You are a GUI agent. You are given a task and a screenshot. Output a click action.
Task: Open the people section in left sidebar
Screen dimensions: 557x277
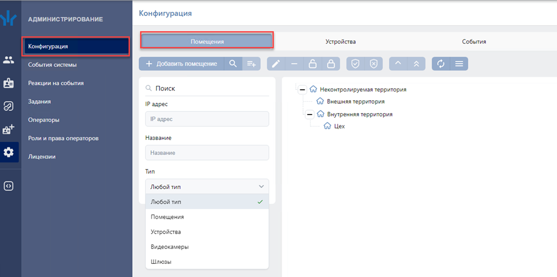[9, 60]
